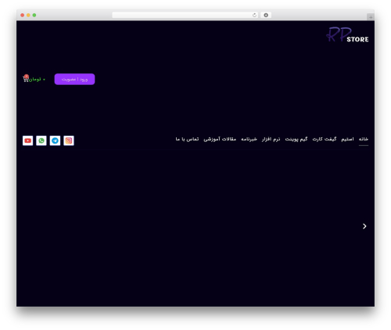Open the Instagram social icon
Image resolution: width=391 pixels, height=330 pixels.
69,140
